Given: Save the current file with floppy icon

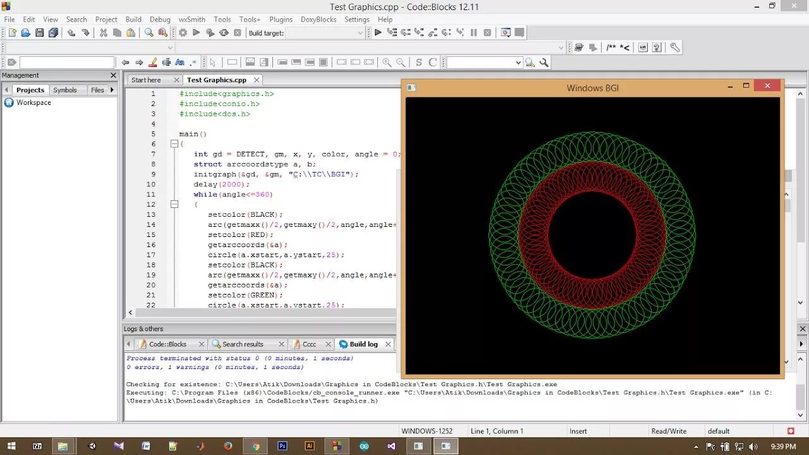Looking at the screenshot, I should point(39,33).
